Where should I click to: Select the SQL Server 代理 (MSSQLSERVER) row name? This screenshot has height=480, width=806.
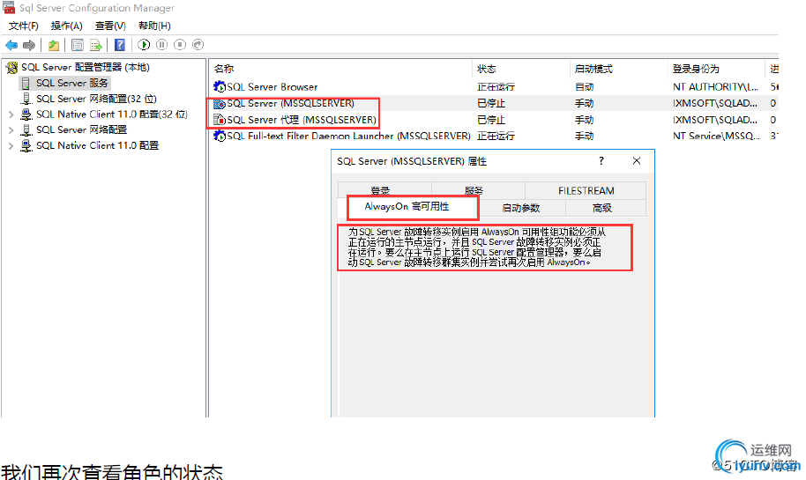pos(302,120)
